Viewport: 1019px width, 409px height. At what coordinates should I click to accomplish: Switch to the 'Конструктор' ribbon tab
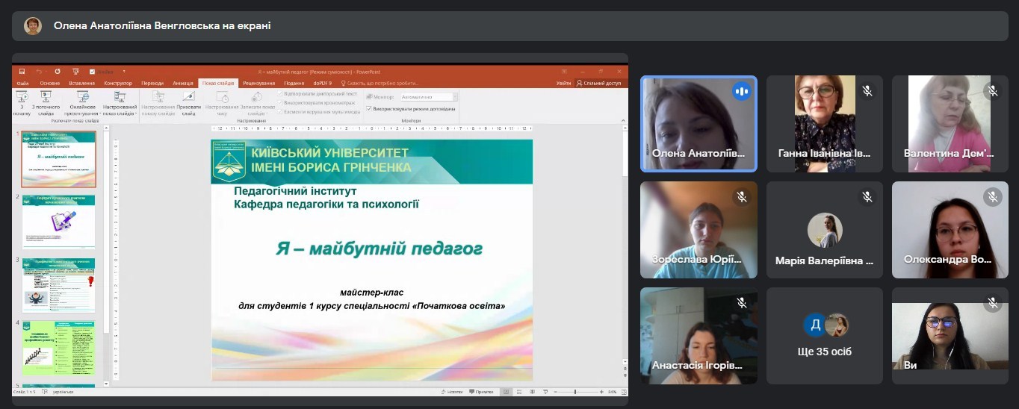click(118, 83)
